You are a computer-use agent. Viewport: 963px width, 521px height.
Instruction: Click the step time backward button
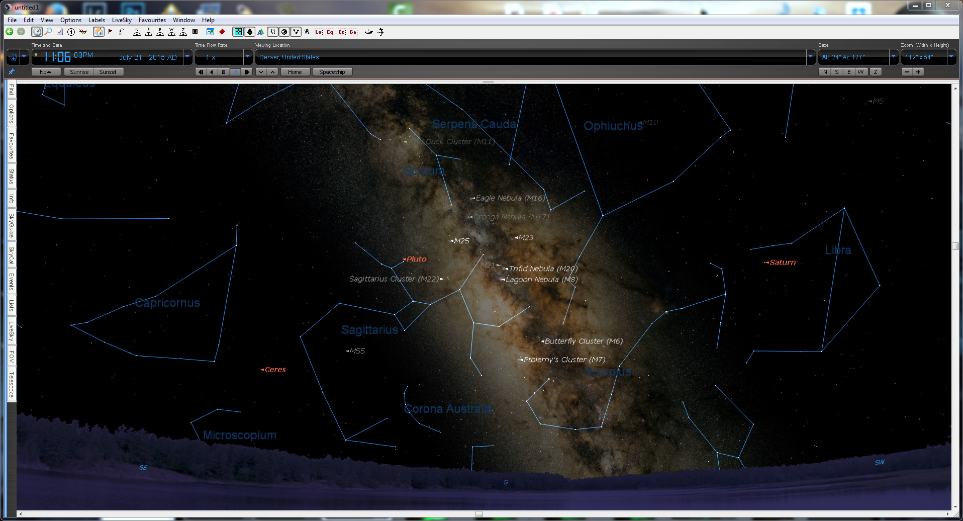coord(201,72)
